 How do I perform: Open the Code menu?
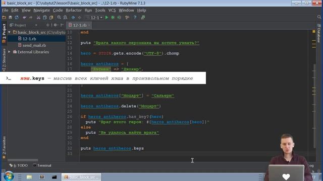point(58,10)
